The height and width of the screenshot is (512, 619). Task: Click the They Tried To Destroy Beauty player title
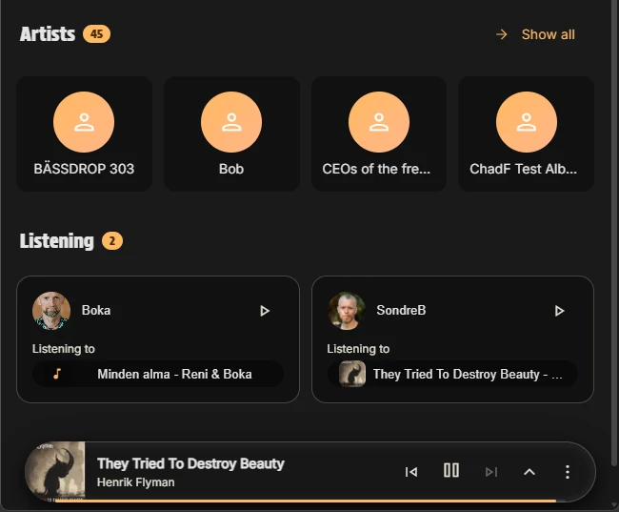pos(190,463)
